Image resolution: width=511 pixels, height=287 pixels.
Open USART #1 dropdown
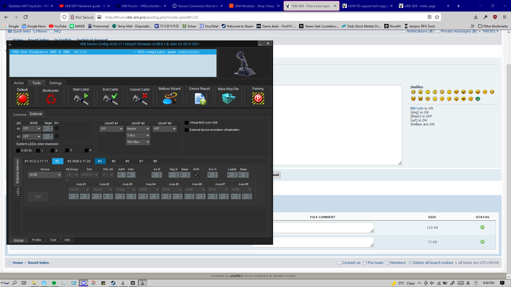(111, 129)
